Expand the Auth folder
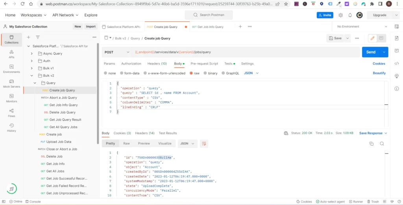Screen dimensions: 403x205 (31, 61)
